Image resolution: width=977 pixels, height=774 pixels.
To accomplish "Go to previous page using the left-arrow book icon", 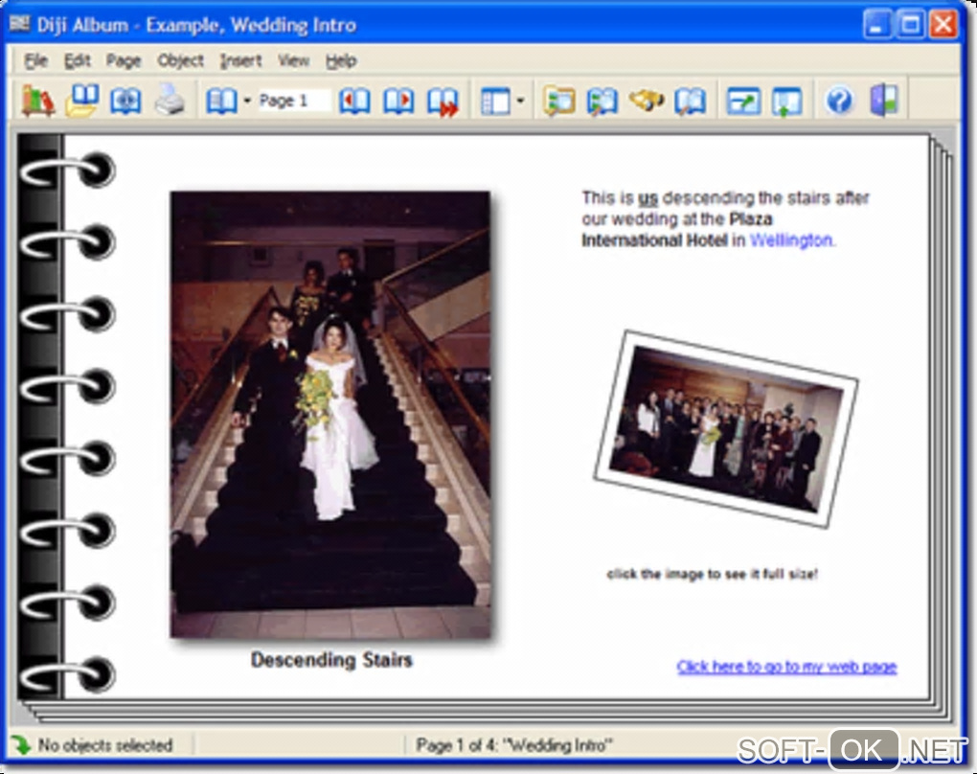I will tap(354, 101).
